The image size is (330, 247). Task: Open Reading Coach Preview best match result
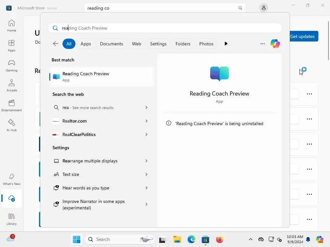tap(102, 77)
